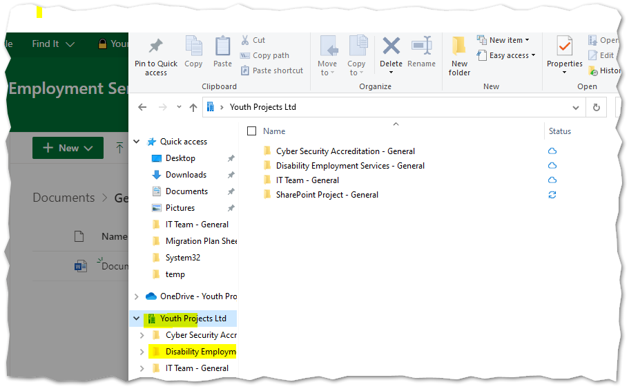629x389 pixels.
Task: Select Disability Employm folder in tree
Action: coord(200,352)
